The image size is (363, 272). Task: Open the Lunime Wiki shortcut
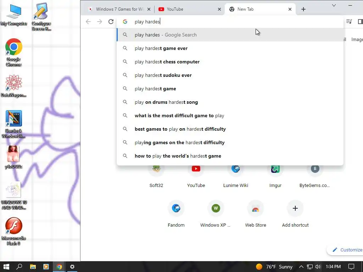pos(236,177)
